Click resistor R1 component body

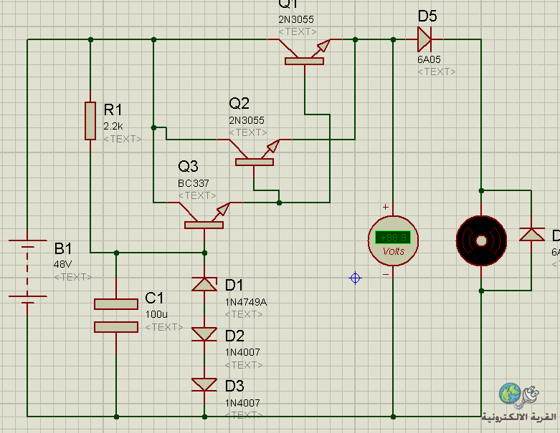[x=90, y=121]
